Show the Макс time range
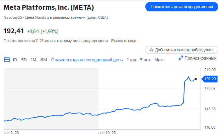This screenshot has width=218, height=136. coord(159,60)
